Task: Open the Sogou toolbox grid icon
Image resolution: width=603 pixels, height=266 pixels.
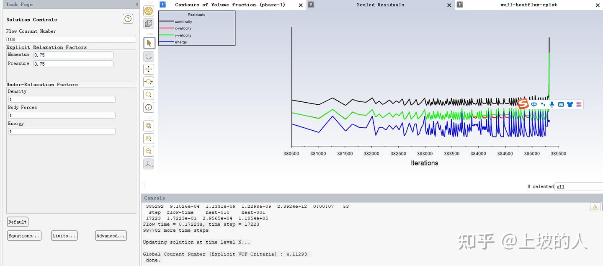Action: click(579, 104)
